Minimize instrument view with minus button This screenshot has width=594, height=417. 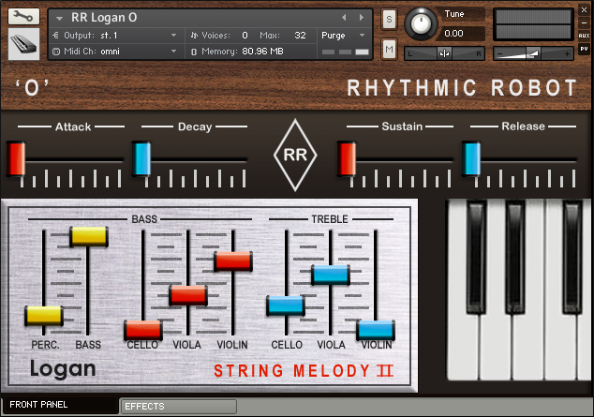pos(584,23)
